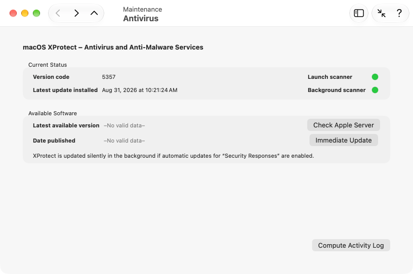Click the Background scanner green status indicator
Image resolution: width=413 pixels, height=274 pixels.
click(x=375, y=90)
